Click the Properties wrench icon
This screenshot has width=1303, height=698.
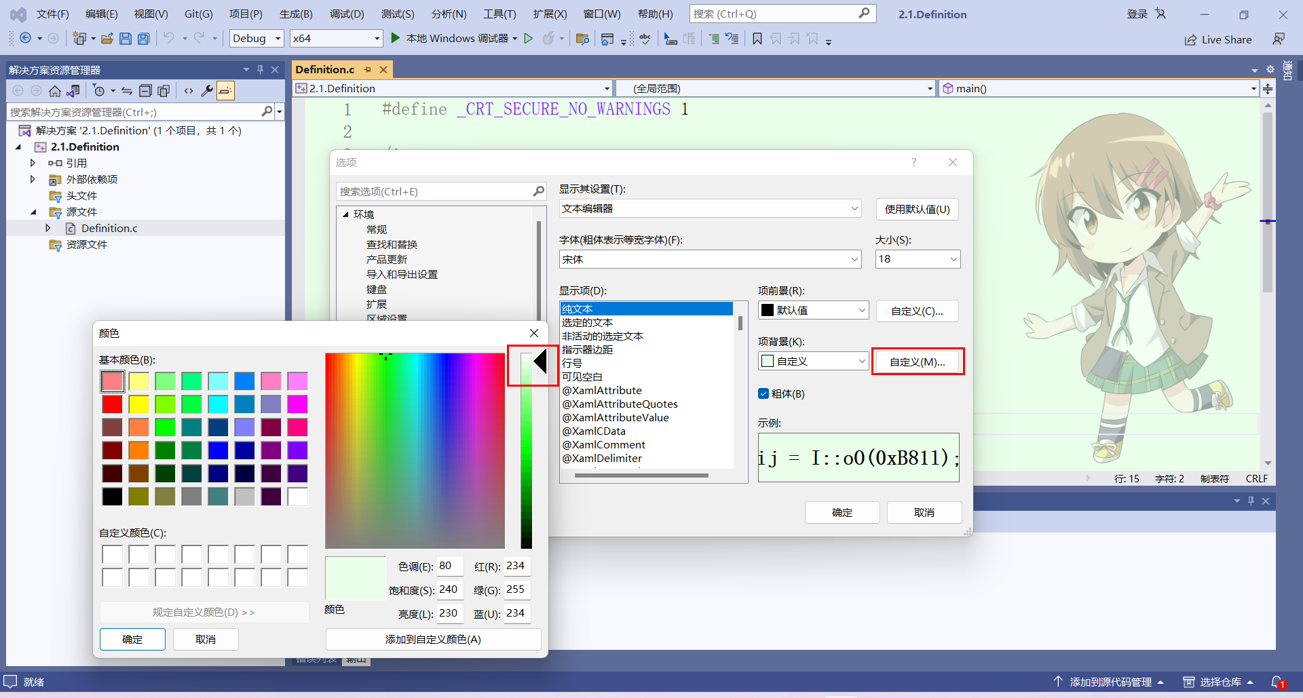click(x=207, y=91)
